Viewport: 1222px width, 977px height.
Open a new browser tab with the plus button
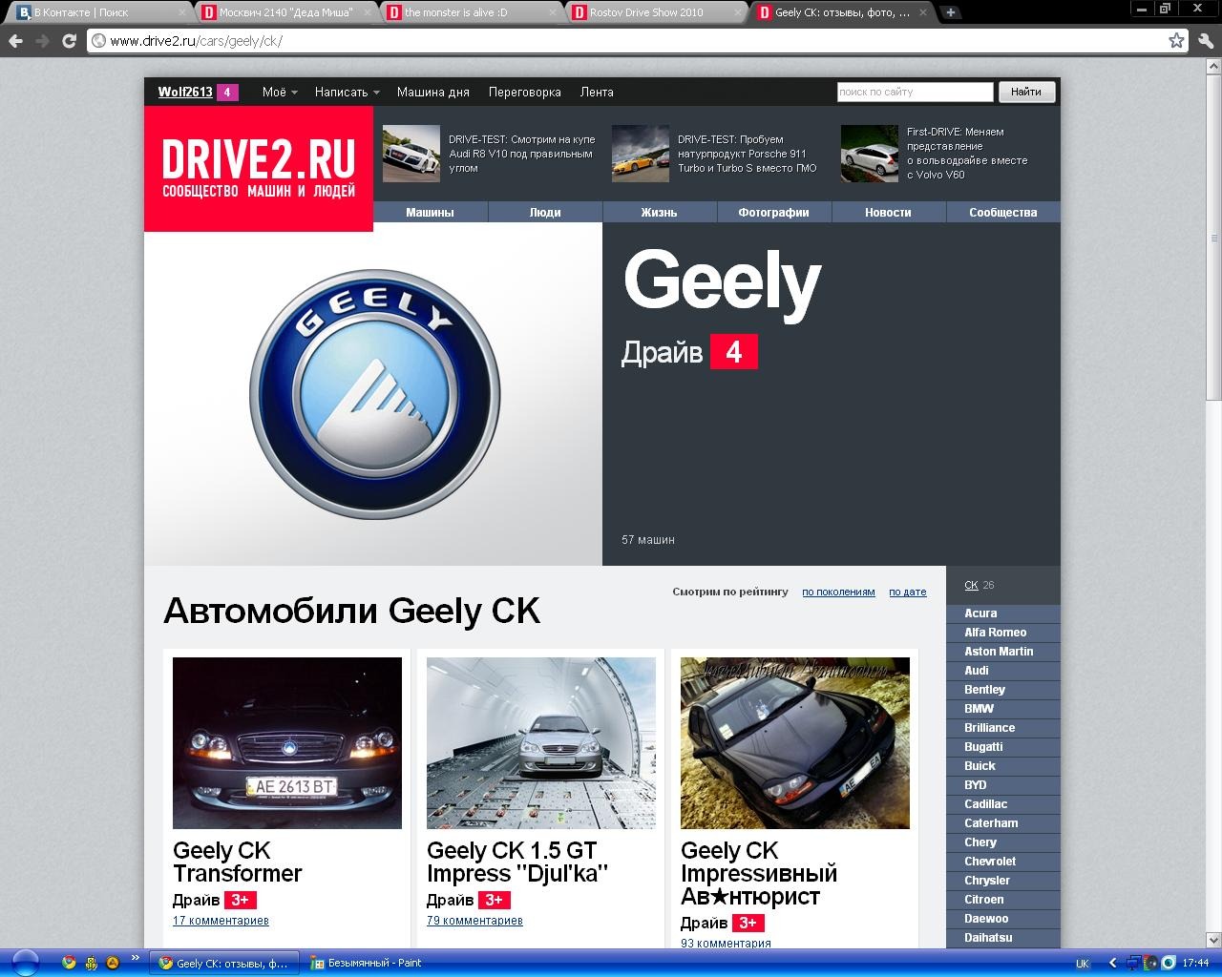(951, 12)
